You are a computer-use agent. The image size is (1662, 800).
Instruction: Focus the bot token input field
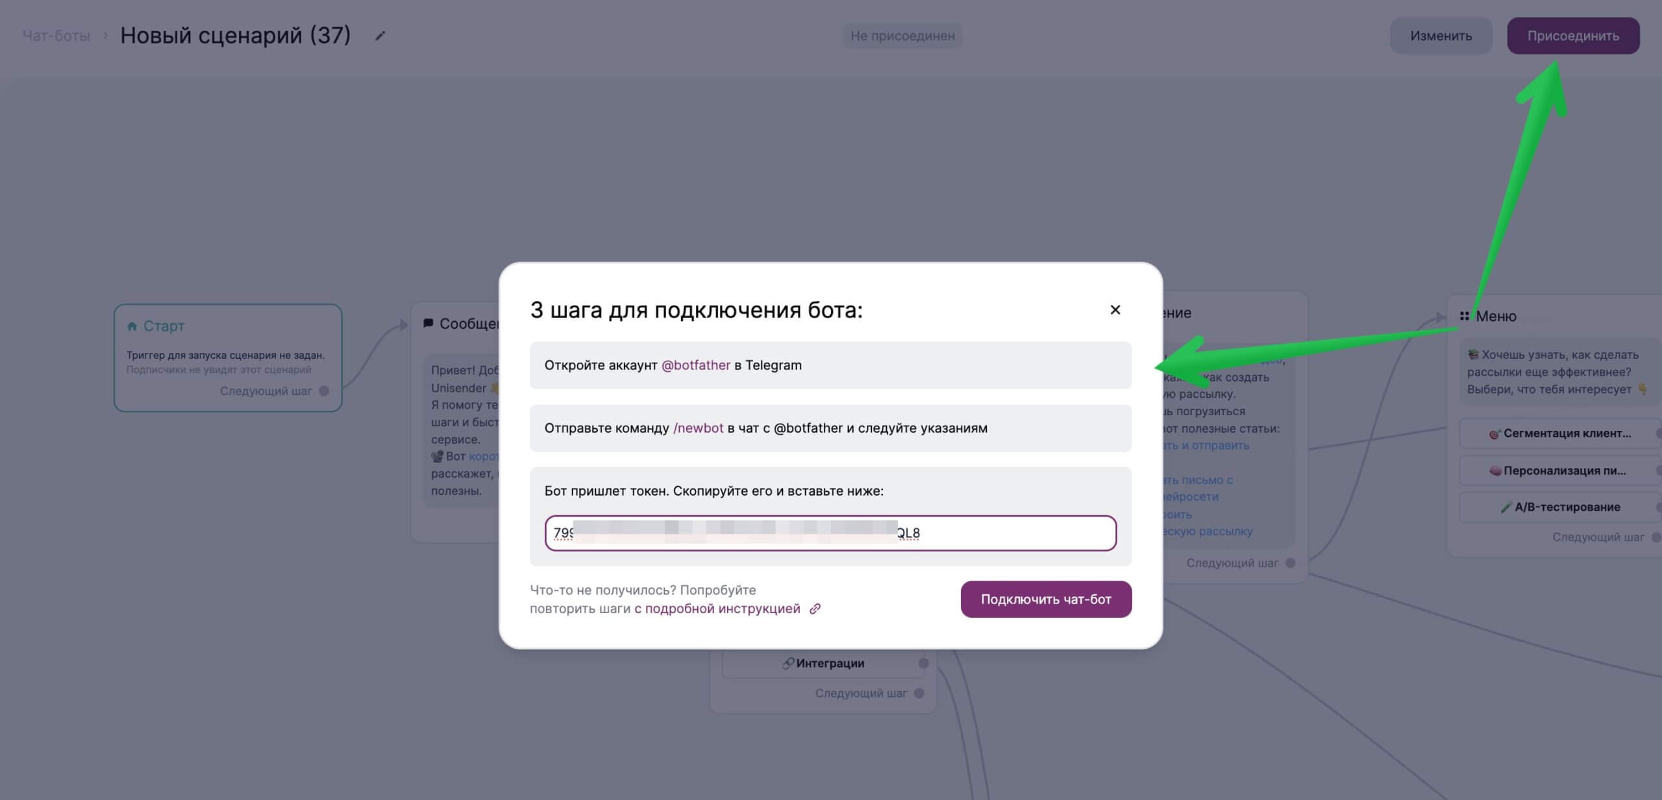830,533
